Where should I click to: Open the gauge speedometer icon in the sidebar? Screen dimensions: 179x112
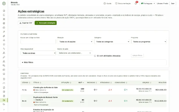4,83
